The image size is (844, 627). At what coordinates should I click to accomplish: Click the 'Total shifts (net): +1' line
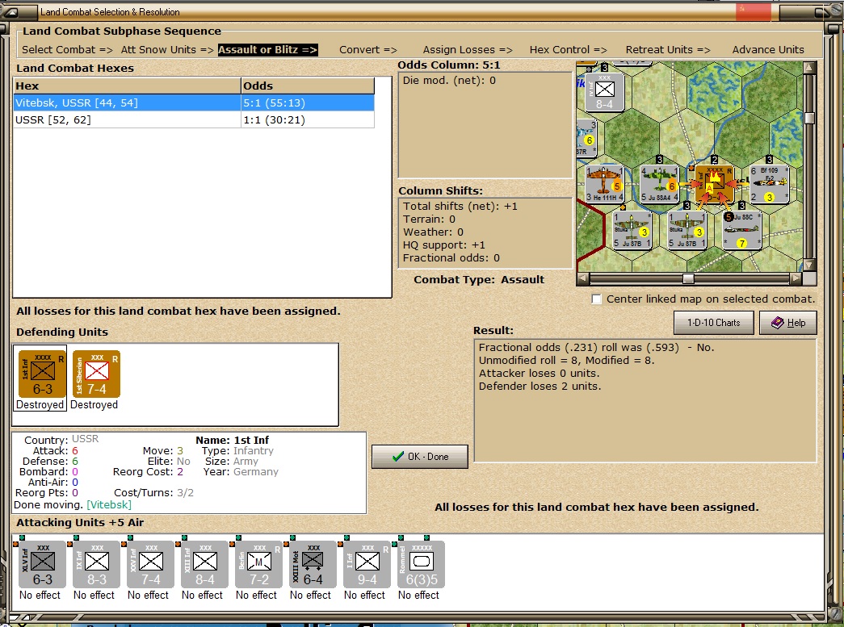click(x=460, y=207)
